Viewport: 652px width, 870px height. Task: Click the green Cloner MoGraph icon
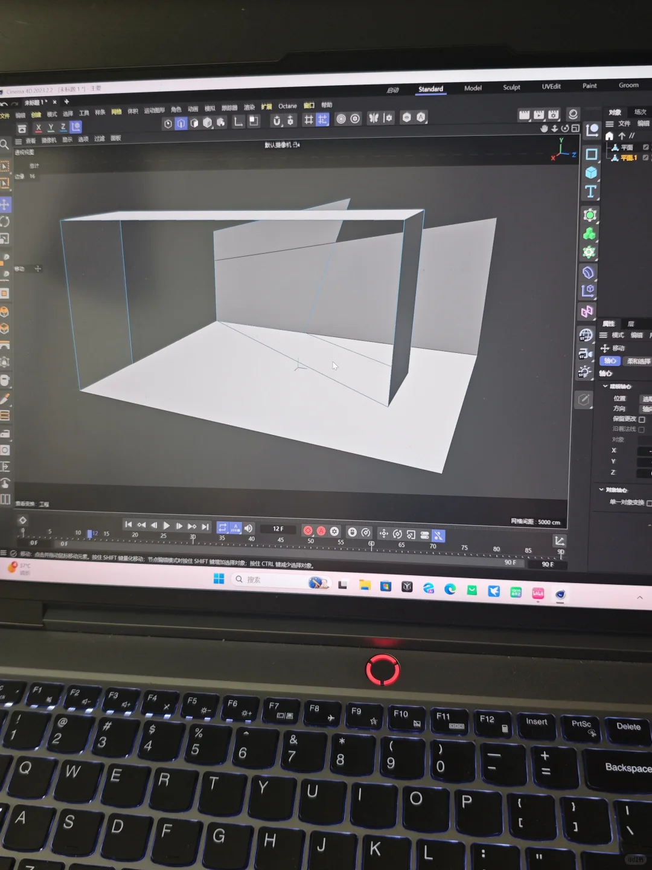tap(589, 234)
